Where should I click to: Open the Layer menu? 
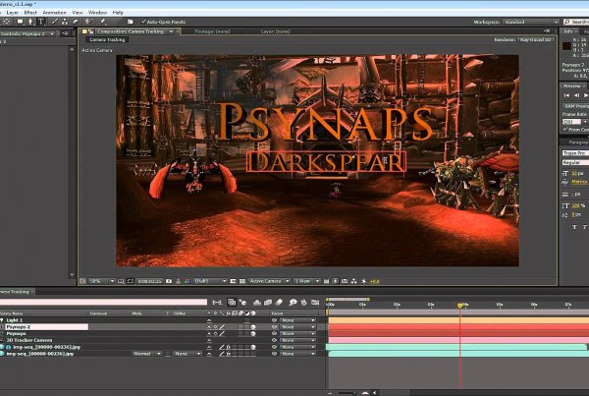coord(13,13)
